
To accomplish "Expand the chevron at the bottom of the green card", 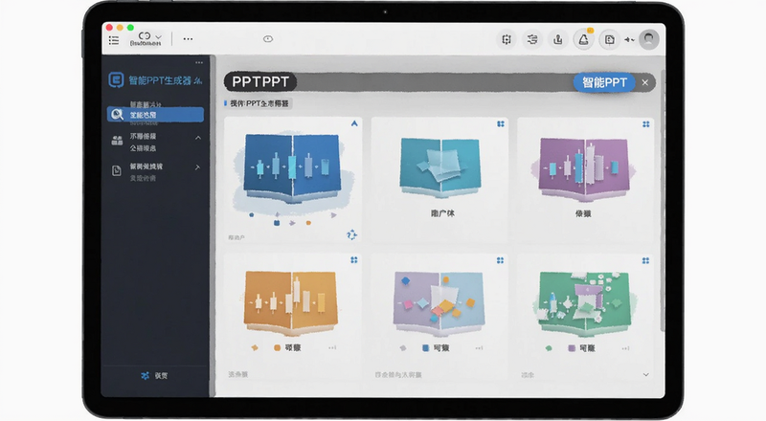I will 645,375.
